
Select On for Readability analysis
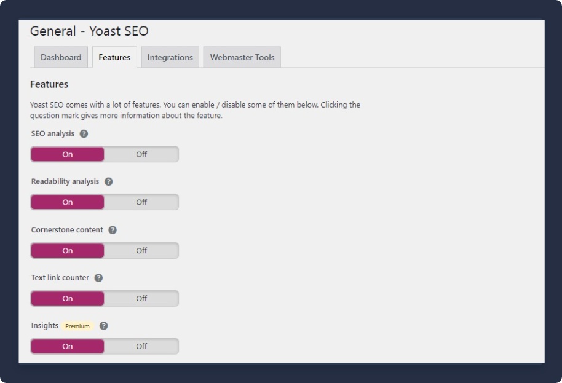point(68,202)
